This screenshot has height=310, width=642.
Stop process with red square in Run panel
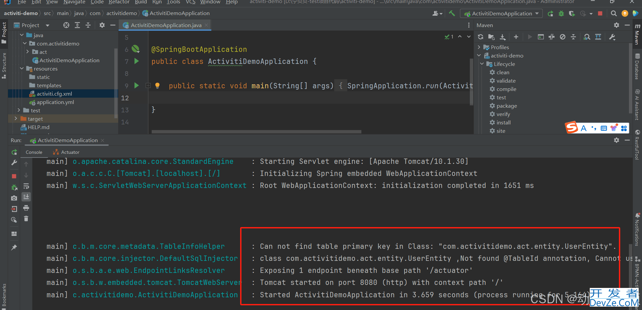point(14,176)
